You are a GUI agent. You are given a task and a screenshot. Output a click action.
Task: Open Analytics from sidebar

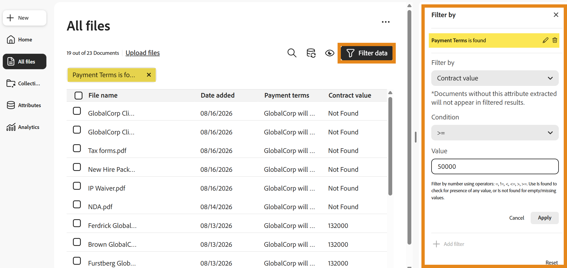click(25, 127)
